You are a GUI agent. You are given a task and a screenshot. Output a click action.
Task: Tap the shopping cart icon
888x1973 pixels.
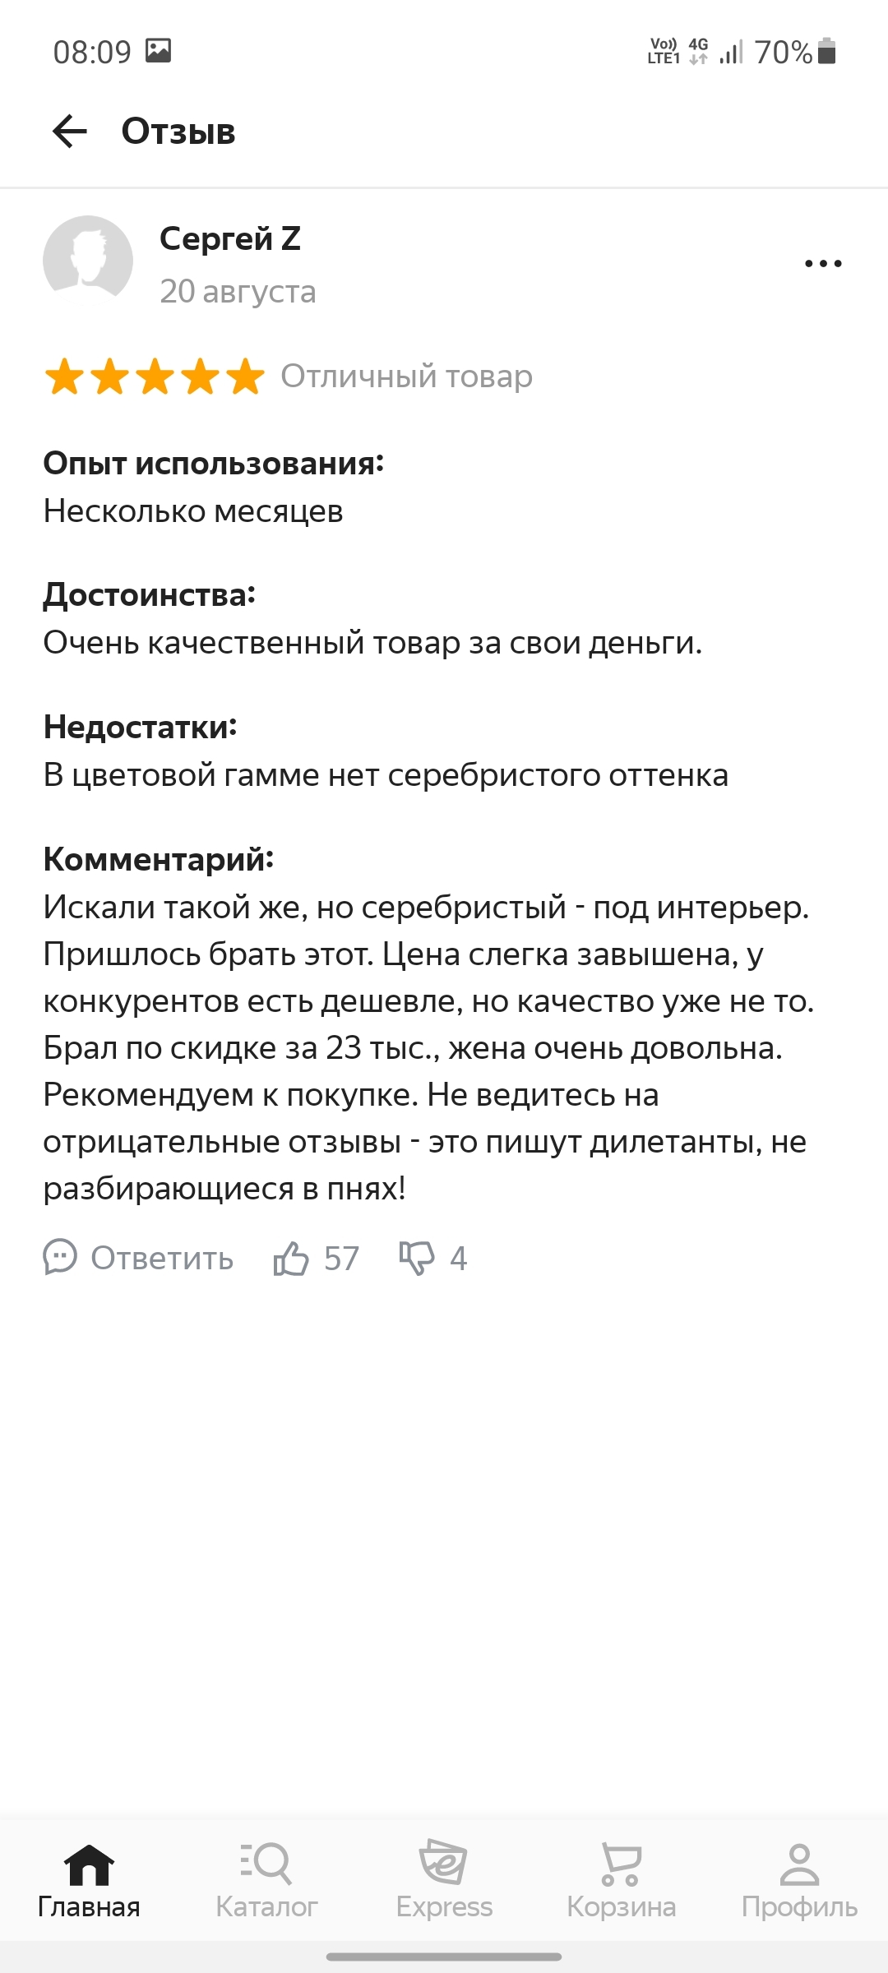621,1864
